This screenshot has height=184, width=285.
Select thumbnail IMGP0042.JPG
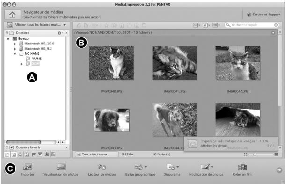click(x=238, y=63)
